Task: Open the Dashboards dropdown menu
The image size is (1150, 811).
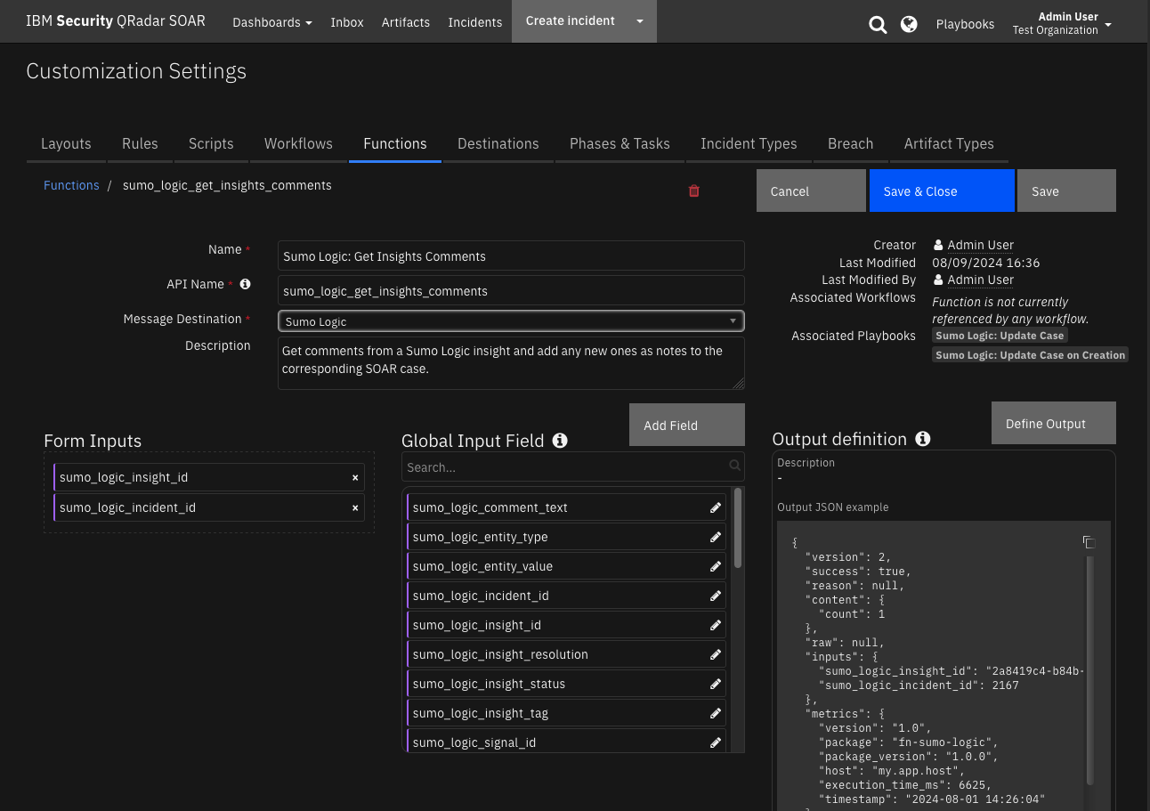Action: tap(272, 22)
